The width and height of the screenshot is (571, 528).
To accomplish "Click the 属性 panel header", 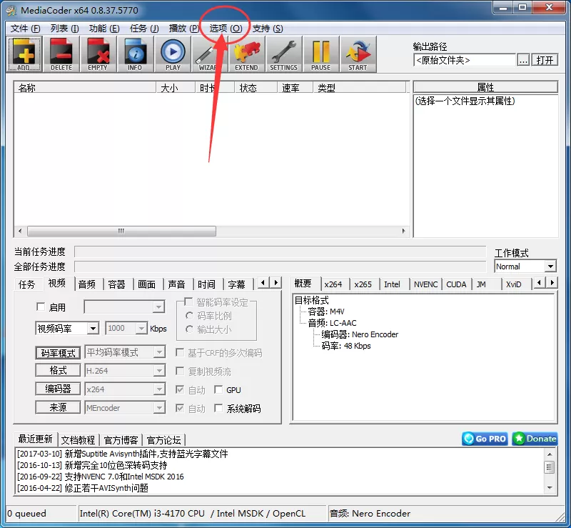I will [x=485, y=87].
